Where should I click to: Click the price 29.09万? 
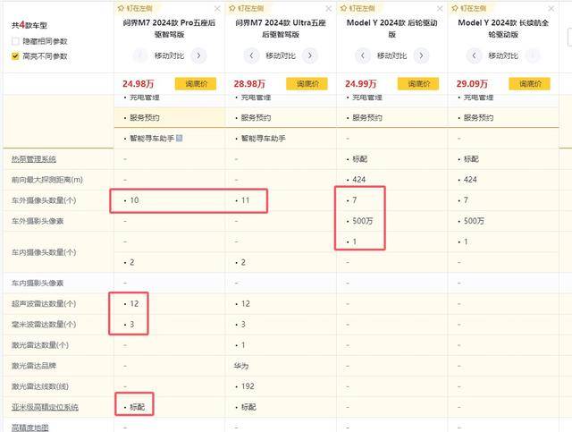click(x=472, y=83)
